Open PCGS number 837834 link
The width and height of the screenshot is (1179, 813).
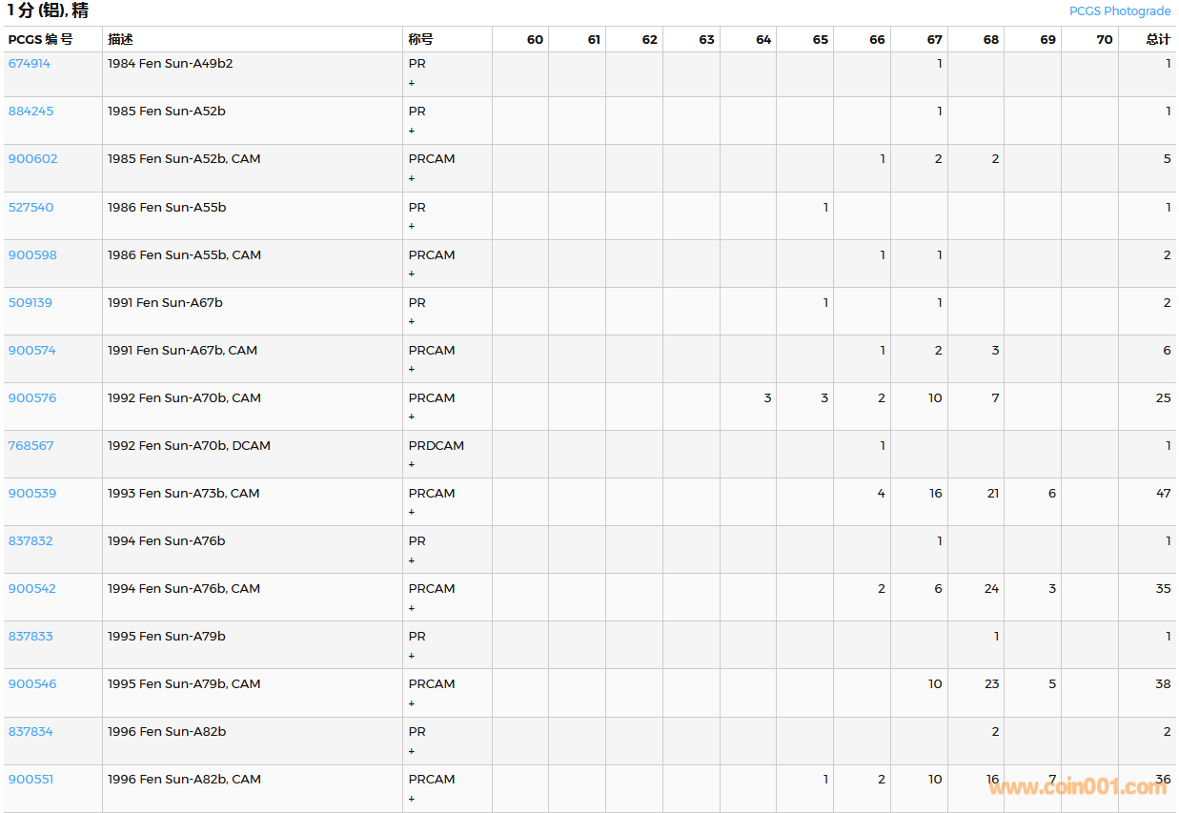click(31, 731)
